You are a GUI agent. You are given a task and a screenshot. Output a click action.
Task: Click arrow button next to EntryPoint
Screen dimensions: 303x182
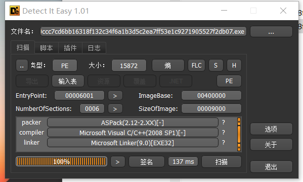pyautogui.click(x=115, y=95)
